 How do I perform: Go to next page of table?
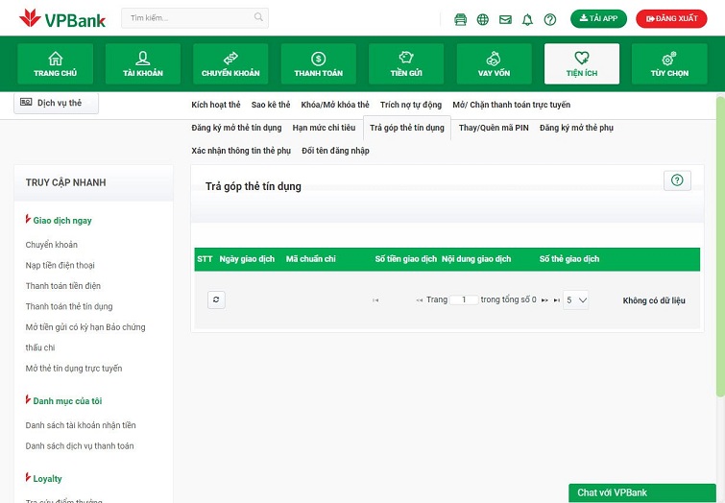(x=544, y=300)
